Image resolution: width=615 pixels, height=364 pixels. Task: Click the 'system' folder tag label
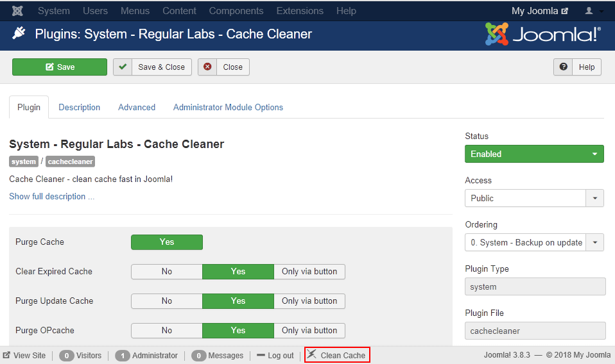click(x=24, y=161)
